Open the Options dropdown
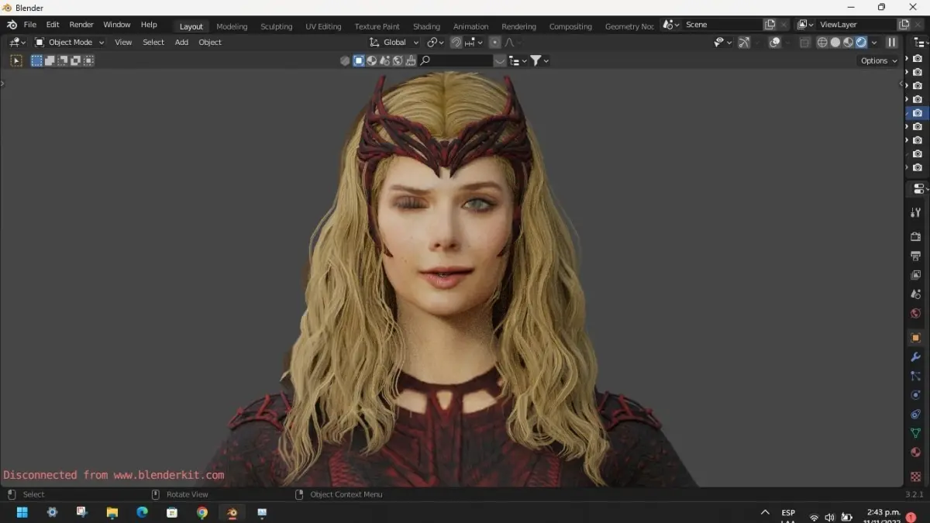 click(878, 60)
